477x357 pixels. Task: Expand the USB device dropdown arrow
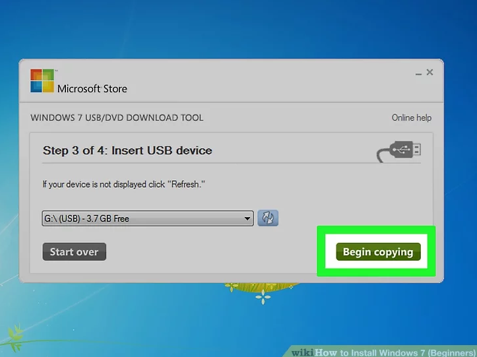247,218
